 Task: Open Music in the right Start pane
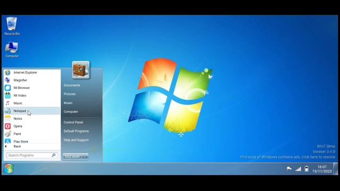[68, 103]
